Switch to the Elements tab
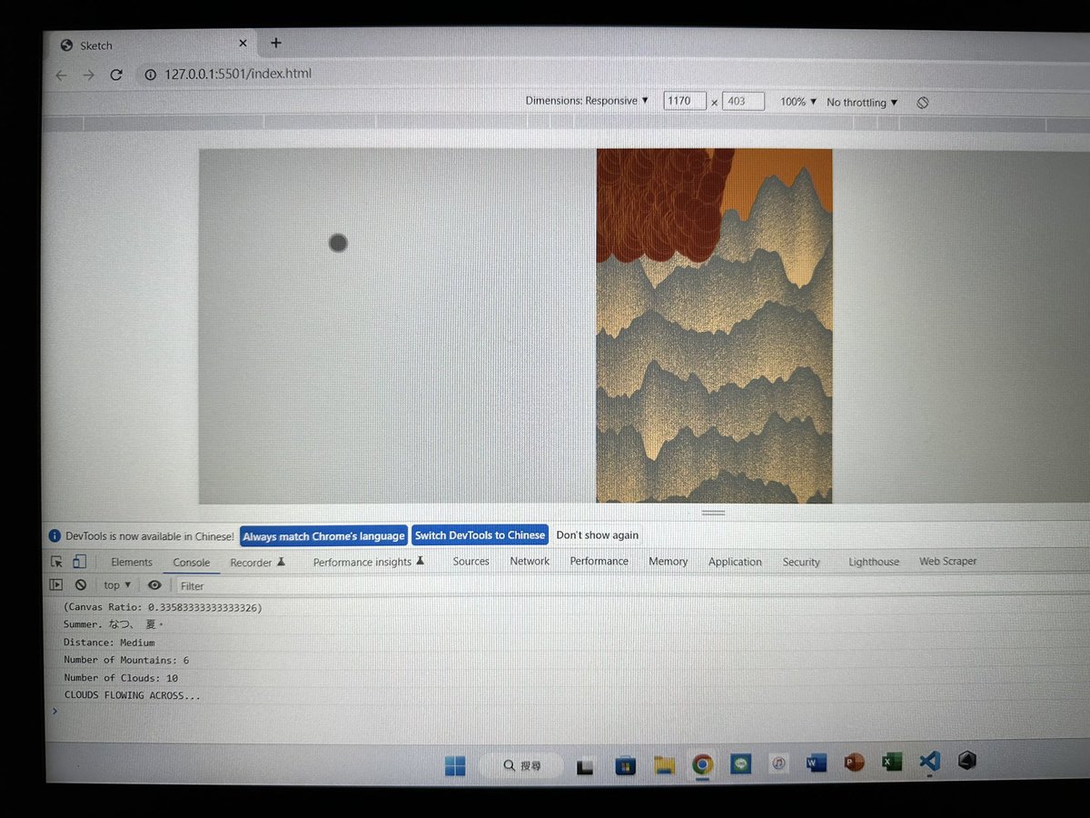Screen dimensions: 1090x818 pos(132,562)
